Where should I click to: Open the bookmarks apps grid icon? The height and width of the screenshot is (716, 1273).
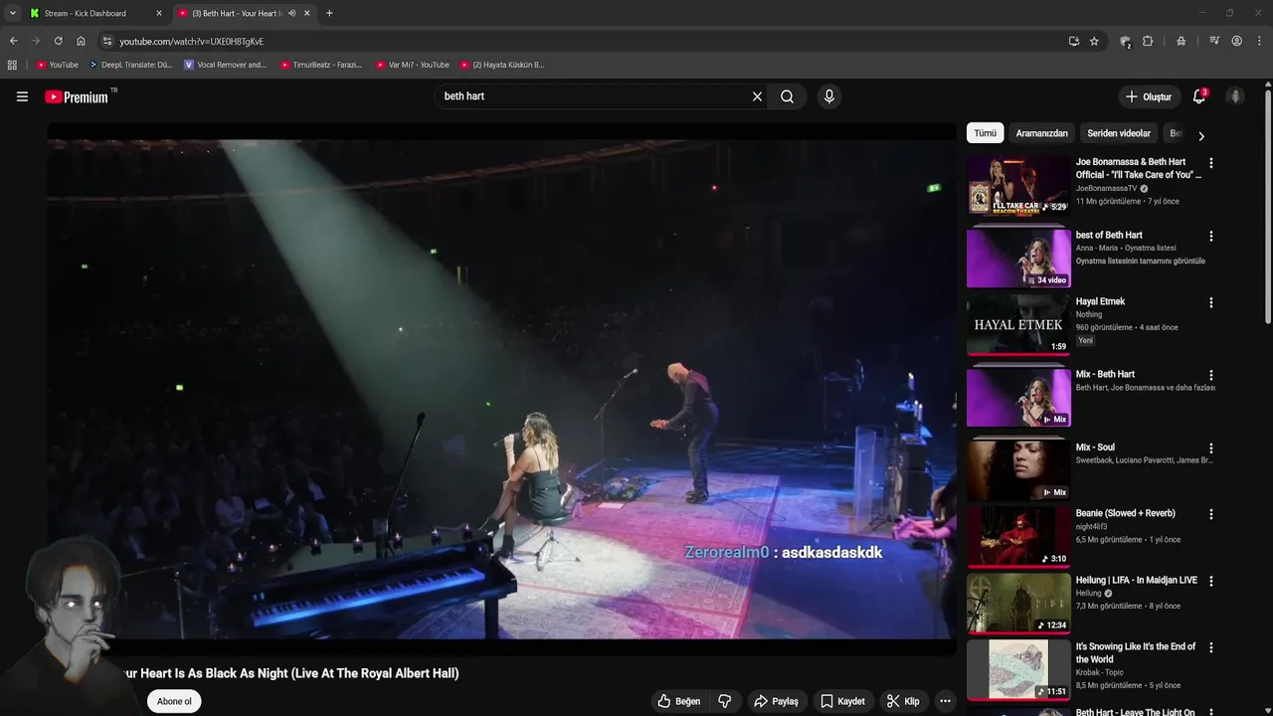(x=12, y=65)
